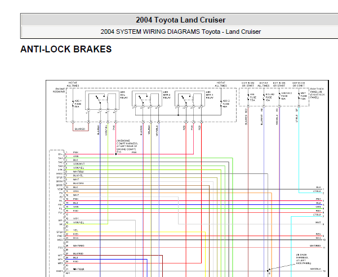The image size is (338, 277).
Task: Click the WHT/BLK label at pin 31
Action: [x=79, y=269]
